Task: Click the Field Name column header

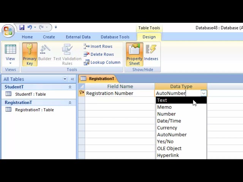Action: point(120,86)
